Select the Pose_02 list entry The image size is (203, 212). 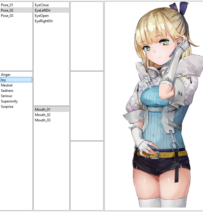(x=16, y=10)
